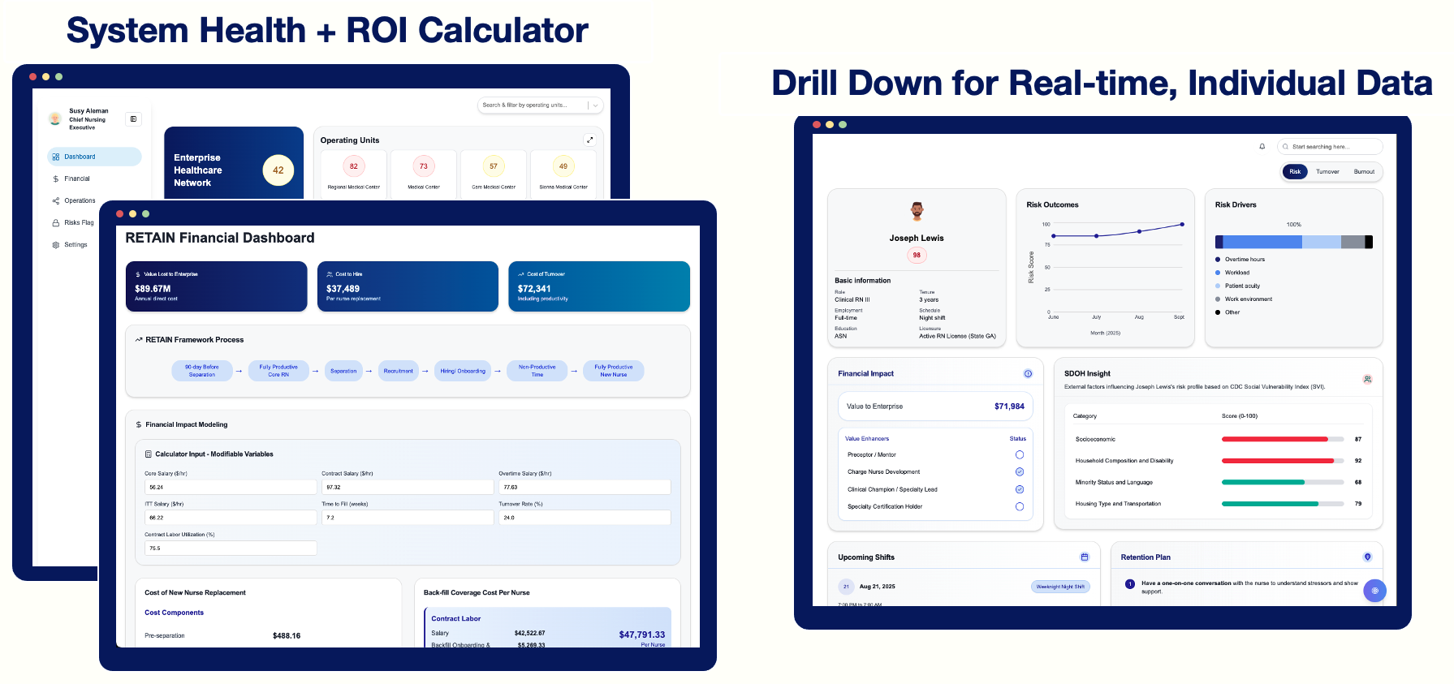Image resolution: width=1454 pixels, height=684 pixels.
Task: Click the Minority Status and Language bar
Action: coord(1281,482)
